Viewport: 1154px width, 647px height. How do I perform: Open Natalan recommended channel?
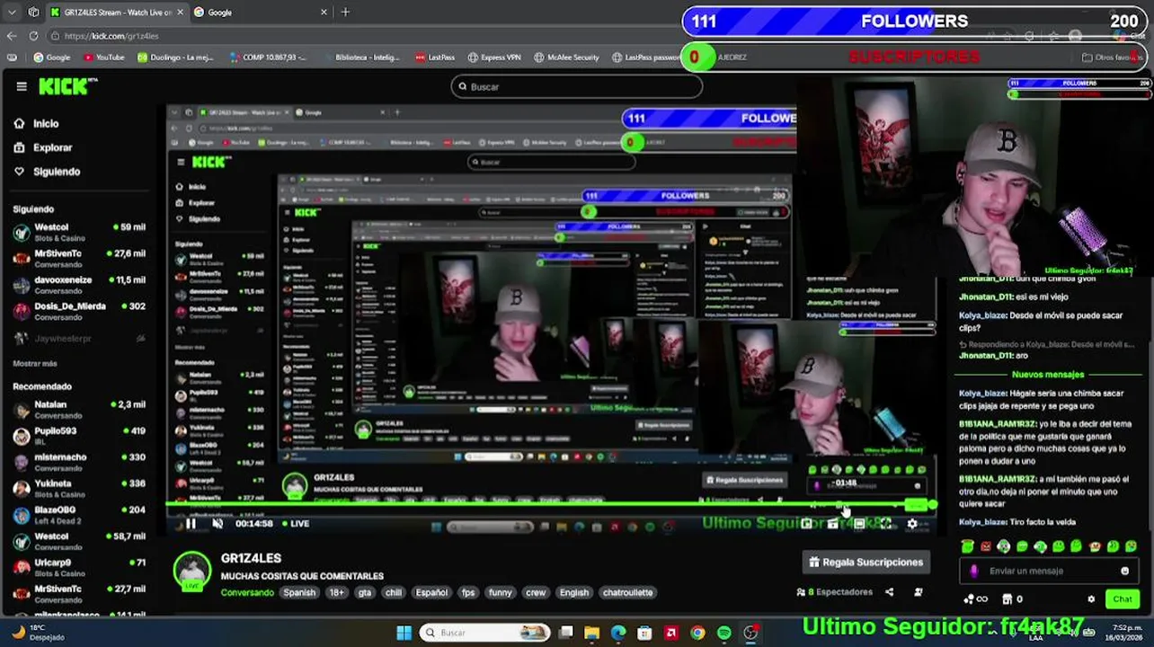(79, 410)
